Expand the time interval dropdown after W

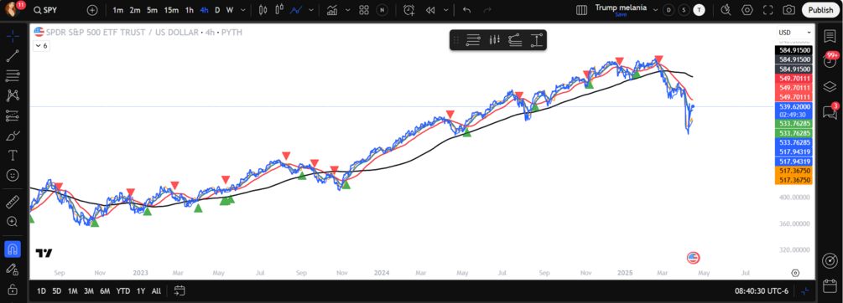coord(243,10)
